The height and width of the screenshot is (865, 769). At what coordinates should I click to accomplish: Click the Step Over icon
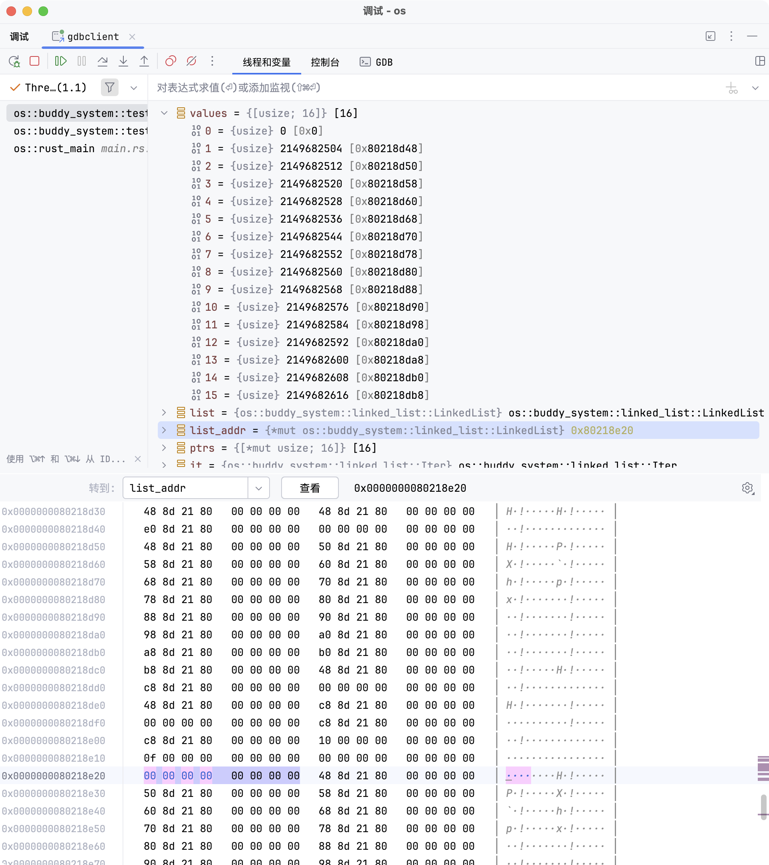[x=103, y=62]
